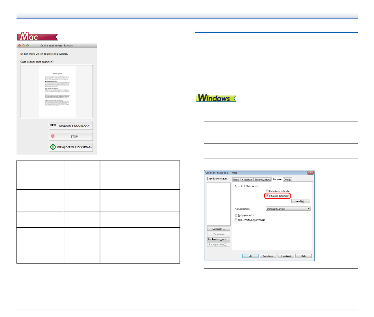
Task: Click the red STOP icon
Action: click(x=52, y=136)
